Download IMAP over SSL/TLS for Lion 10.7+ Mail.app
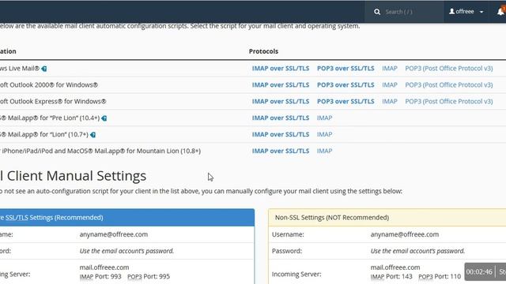Screen dimensions: 506x284 pyautogui.click(x=281, y=134)
